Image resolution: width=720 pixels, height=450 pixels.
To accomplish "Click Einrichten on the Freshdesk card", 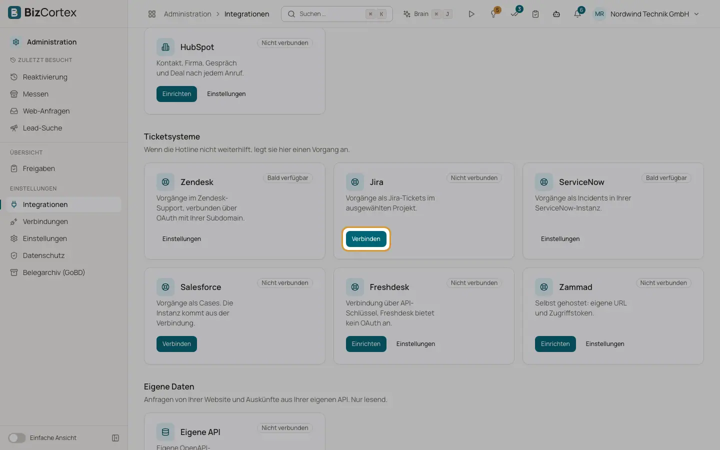I will tap(366, 344).
